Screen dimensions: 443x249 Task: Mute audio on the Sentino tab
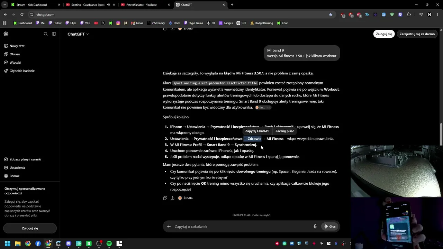coord(108,5)
